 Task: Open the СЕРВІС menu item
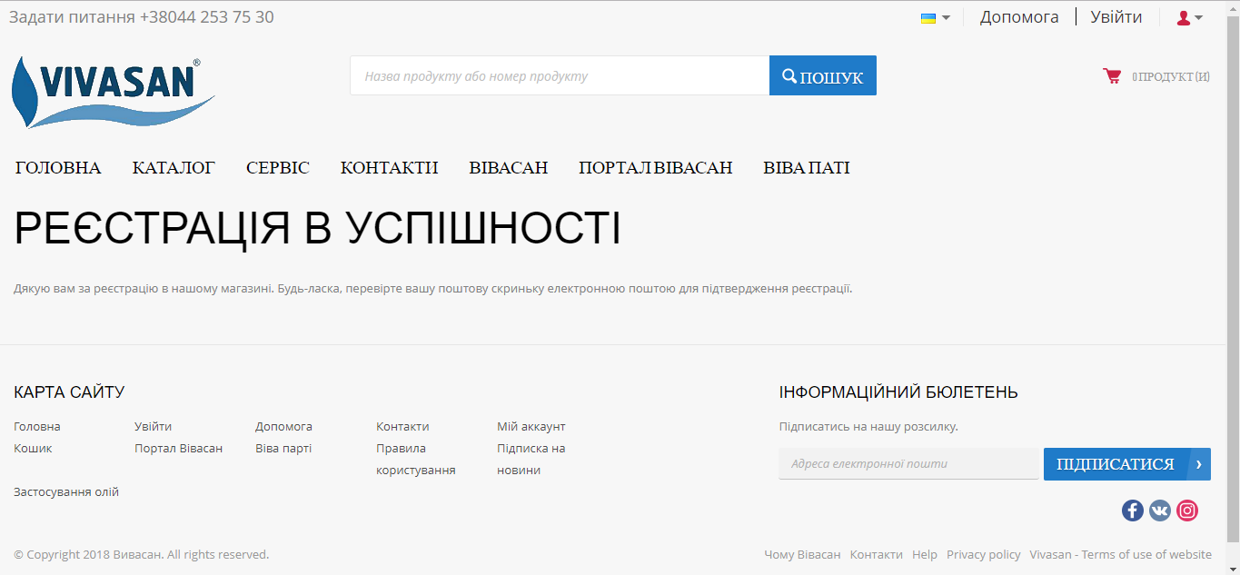coord(278,168)
